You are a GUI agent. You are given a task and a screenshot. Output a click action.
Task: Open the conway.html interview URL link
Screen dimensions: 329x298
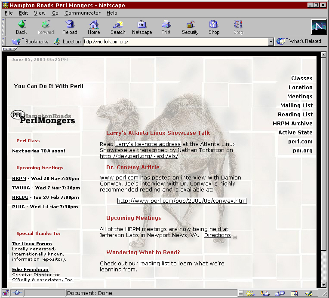pos(182,201)
